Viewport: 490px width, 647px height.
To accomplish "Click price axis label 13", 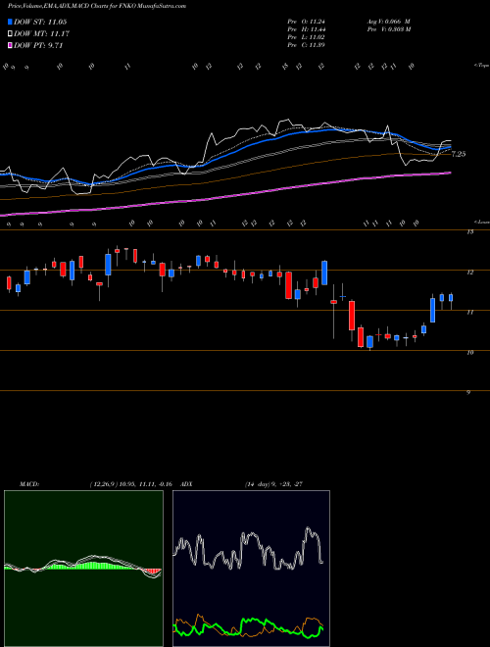I will 469,232.
